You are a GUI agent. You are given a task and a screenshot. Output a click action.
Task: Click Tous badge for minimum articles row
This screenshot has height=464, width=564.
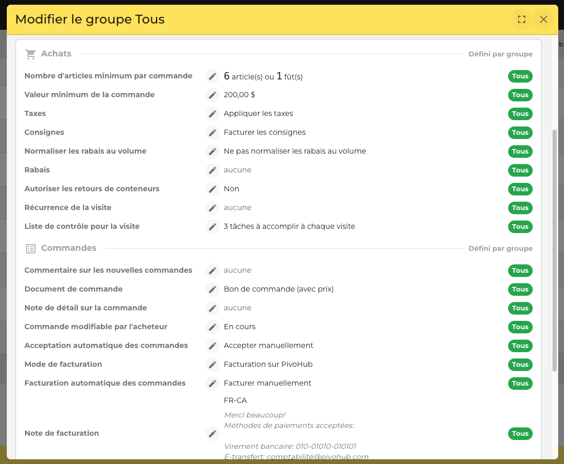coord(520,76)
